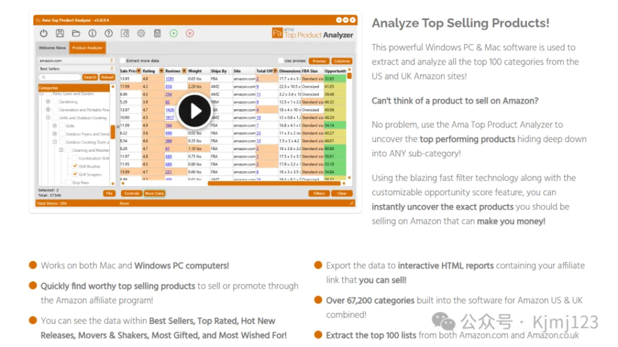This screenshot has width=618, height=347.
Task: Click the Reload button
Action: [107, 78]
